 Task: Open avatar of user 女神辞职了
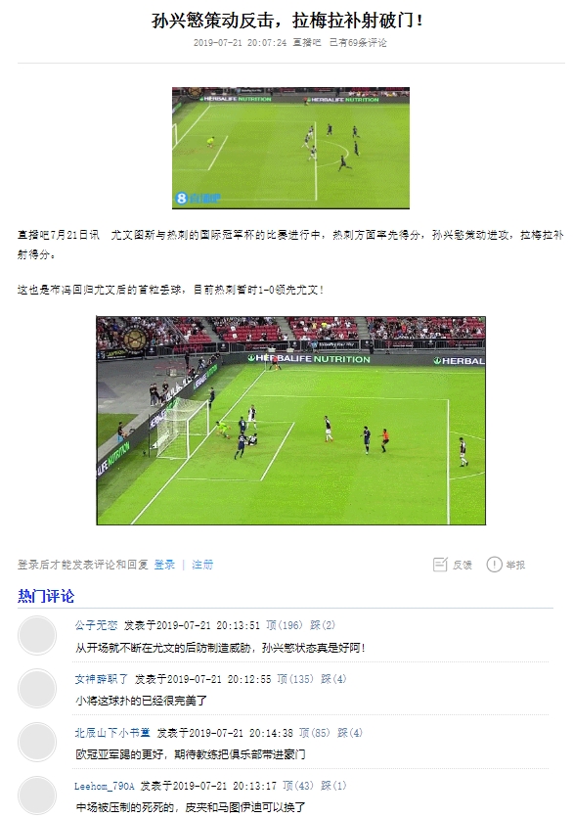[37, 689]
